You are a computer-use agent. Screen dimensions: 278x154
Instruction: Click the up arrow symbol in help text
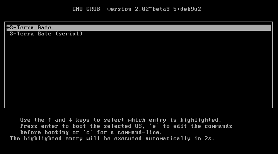(x=49, y=120)
